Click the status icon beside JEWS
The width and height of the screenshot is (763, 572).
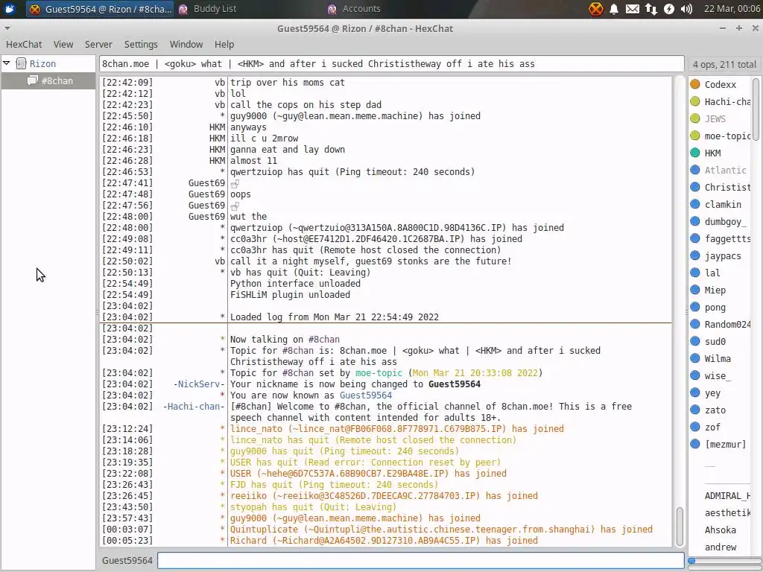click(x=695, y=118)
